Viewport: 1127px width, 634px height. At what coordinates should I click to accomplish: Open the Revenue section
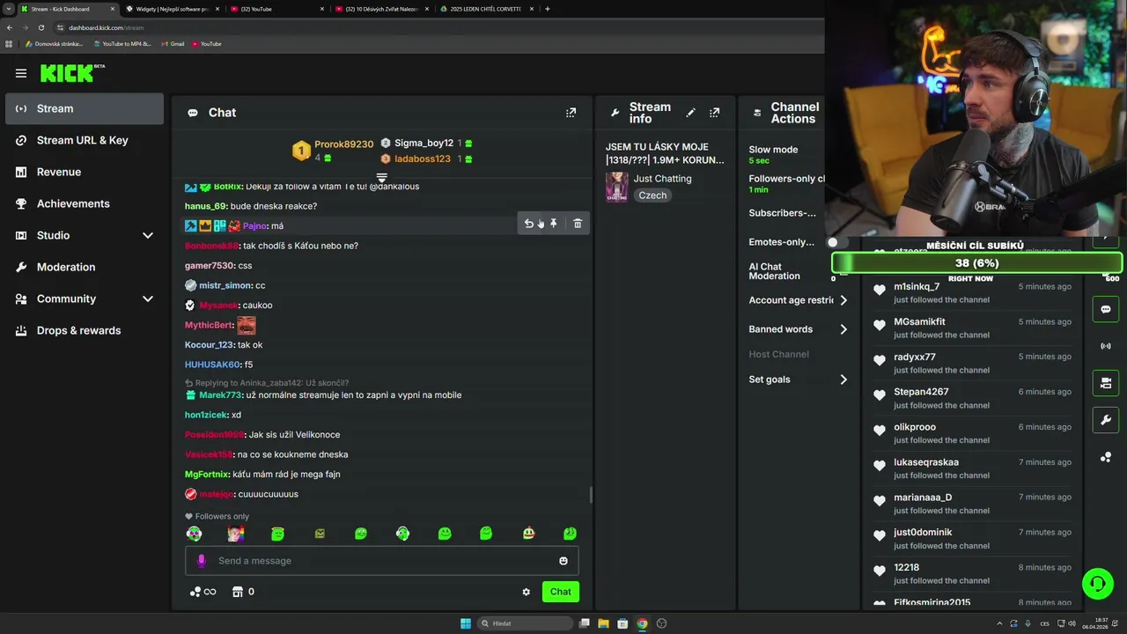coord(84,172)
